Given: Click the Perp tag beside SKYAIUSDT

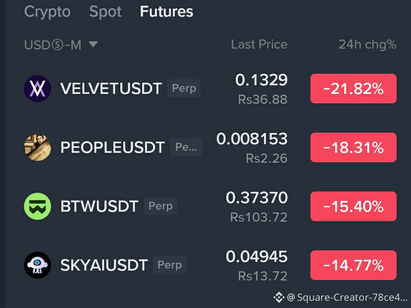Looking at the screenshot, I should (169, 265).
